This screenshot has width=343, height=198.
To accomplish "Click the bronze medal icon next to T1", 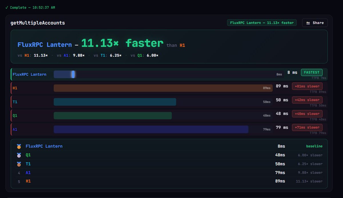I will coord(19,164).
